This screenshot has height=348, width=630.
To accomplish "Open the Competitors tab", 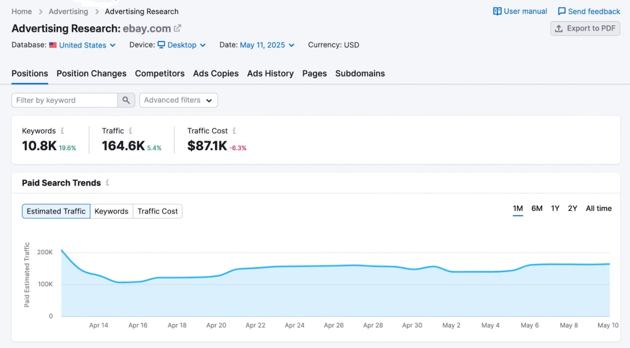I will pyautogui.click(x=160, y=73).
